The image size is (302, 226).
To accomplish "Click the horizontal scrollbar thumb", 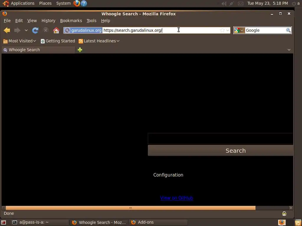I will pyautogui.click(x=130, y=208).
